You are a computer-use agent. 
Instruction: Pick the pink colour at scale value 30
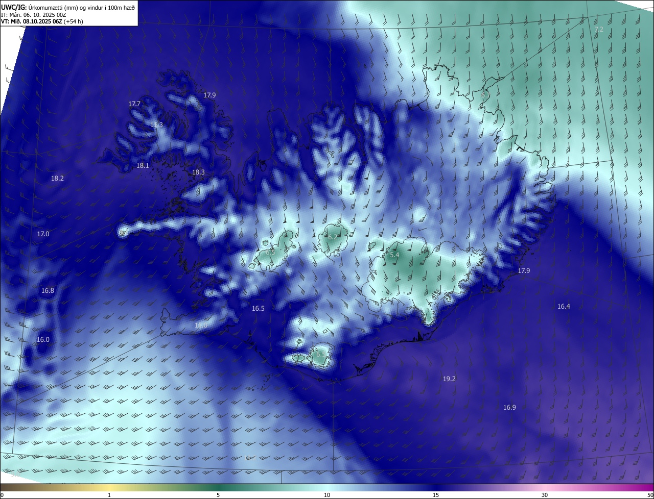[545, 487]
